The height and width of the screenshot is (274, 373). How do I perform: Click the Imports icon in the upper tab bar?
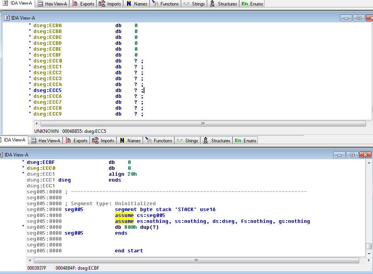tap(102, 4)
